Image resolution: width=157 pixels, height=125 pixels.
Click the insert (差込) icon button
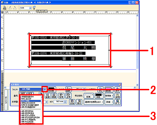79,102
